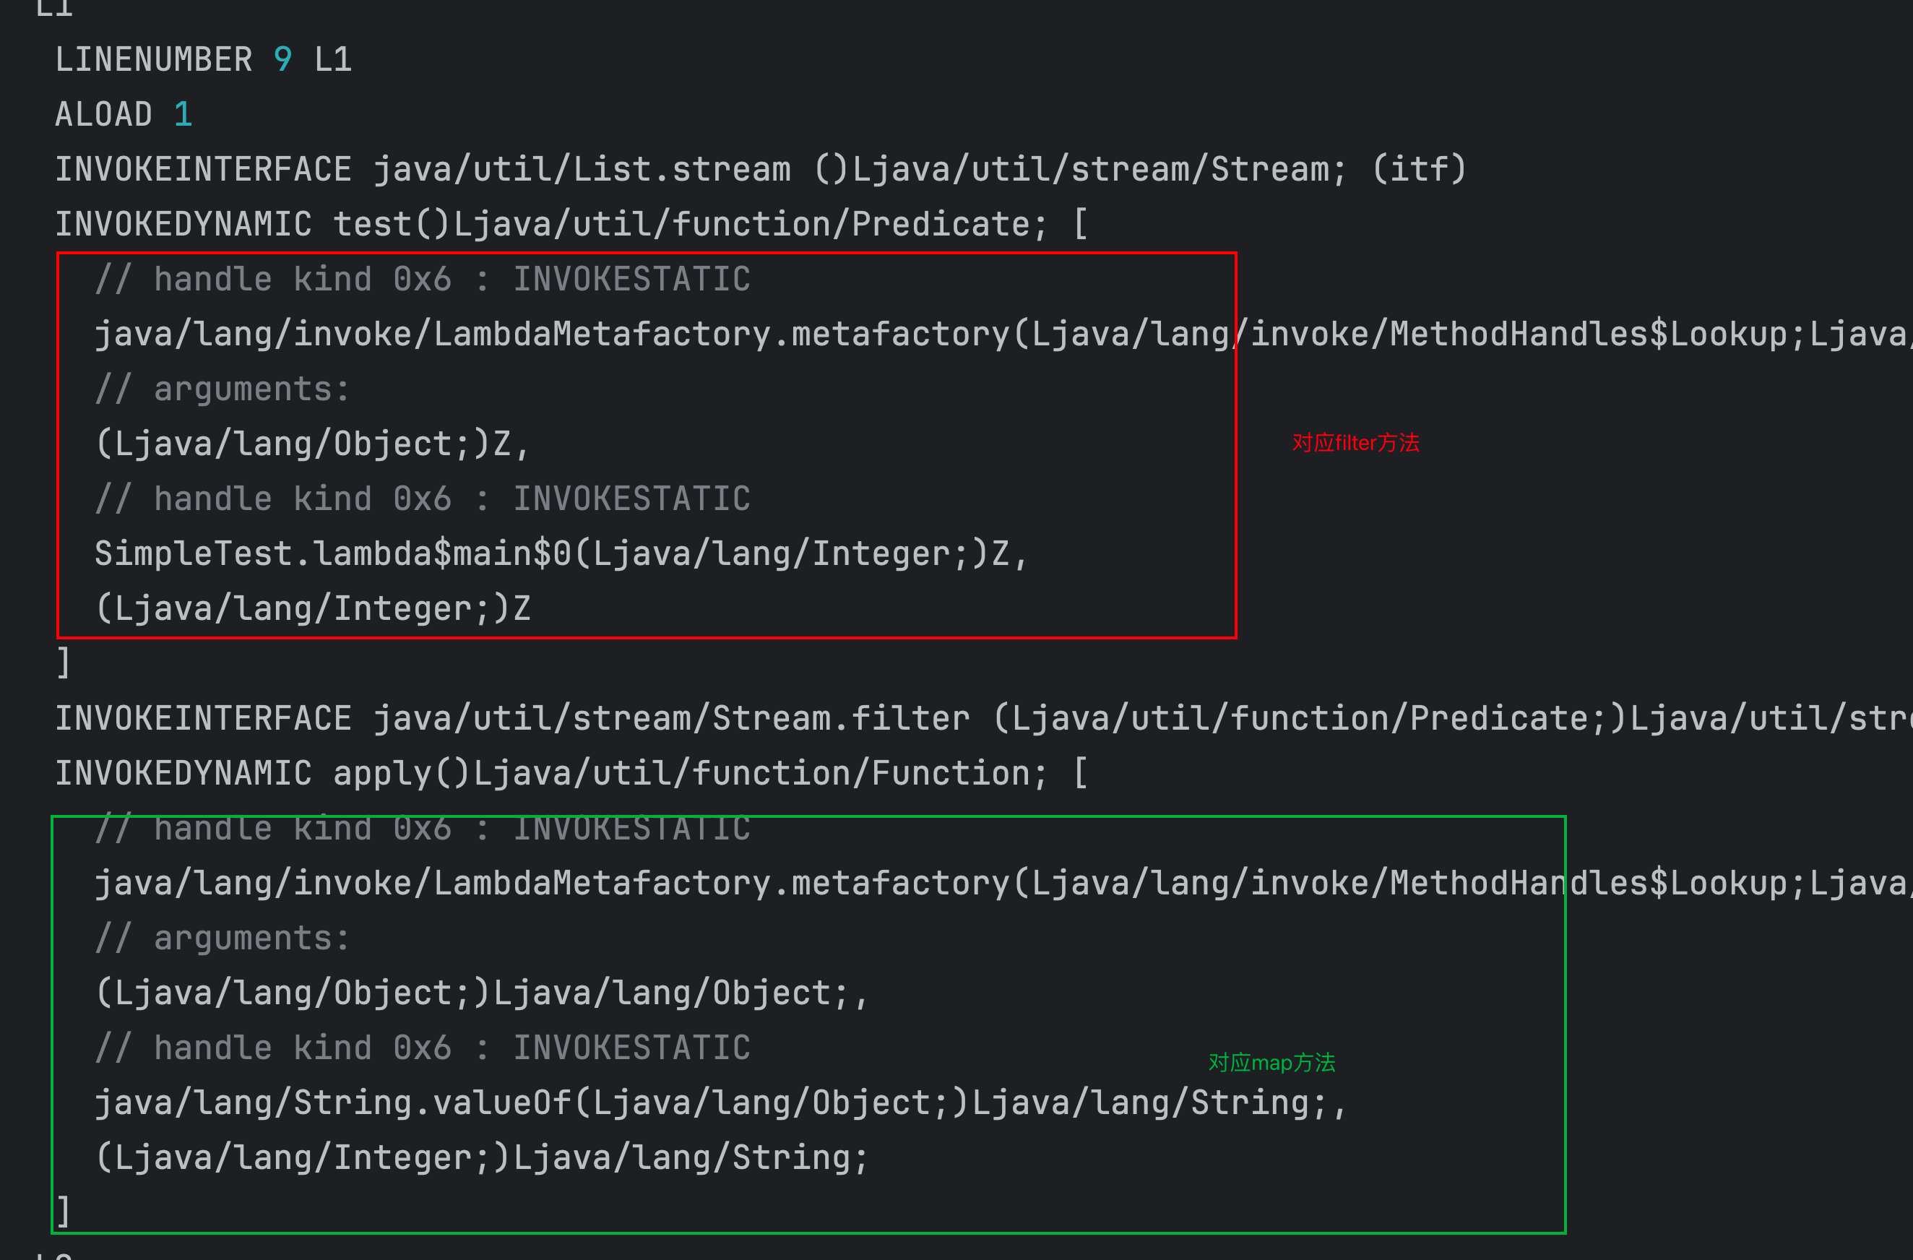Click the red 对应filter方法 annotation
1913x1260 pixels.
pyautogui.click(x=1355, y=442)
